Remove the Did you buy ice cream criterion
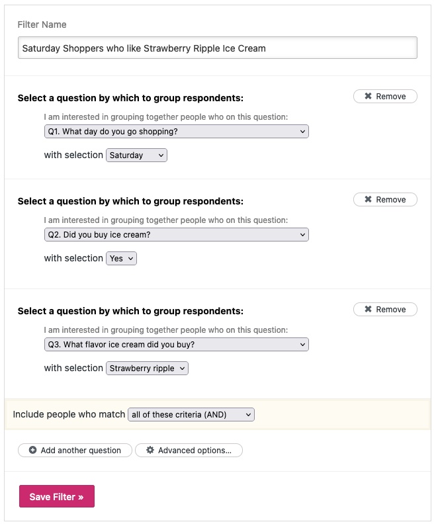Viewport: 436px width, 526px height. click(x=385, y=200)
